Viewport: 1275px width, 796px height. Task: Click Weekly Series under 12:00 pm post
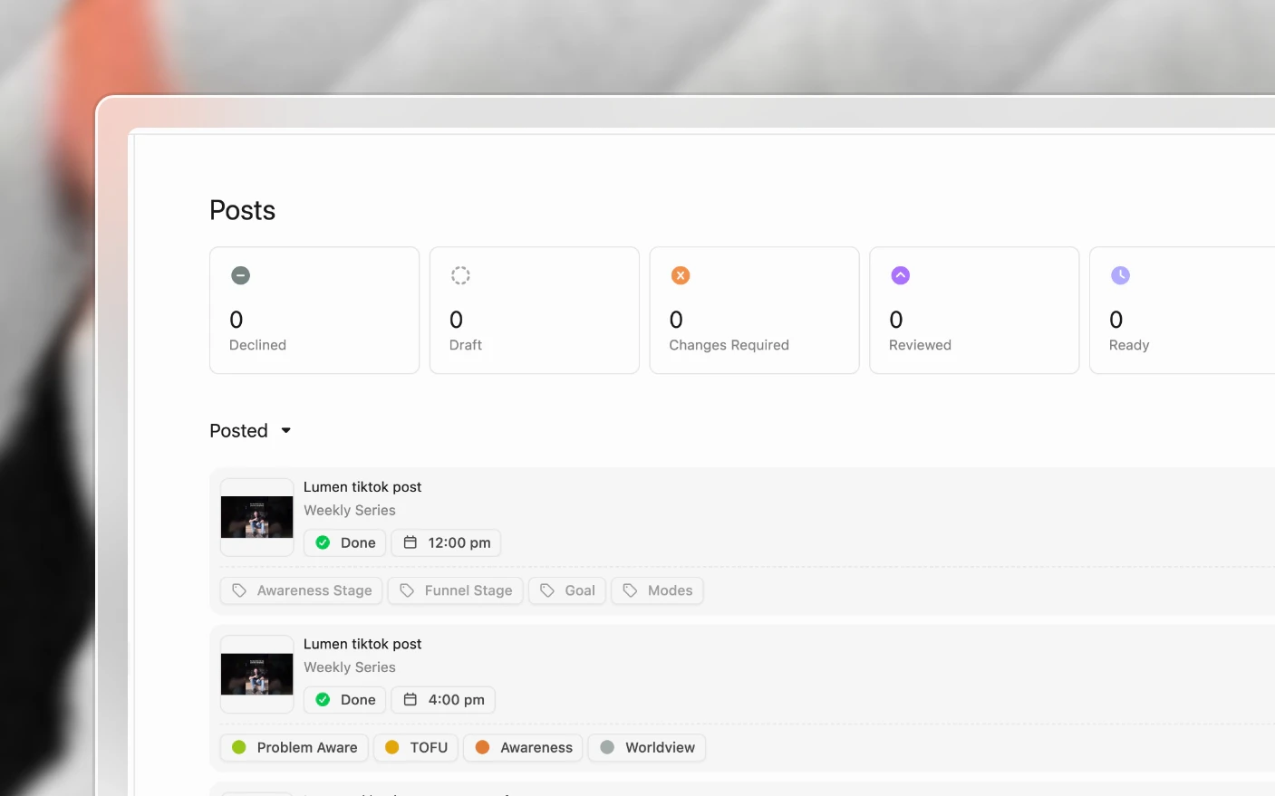(350, 511)
